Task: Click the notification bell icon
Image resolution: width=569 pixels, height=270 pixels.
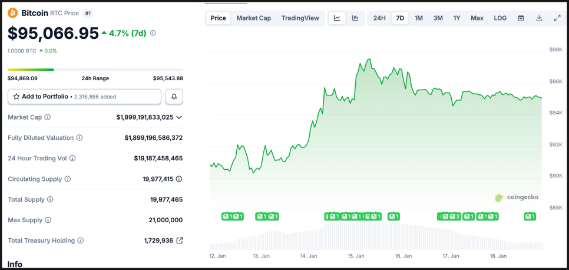Action: tap(174, 96)
